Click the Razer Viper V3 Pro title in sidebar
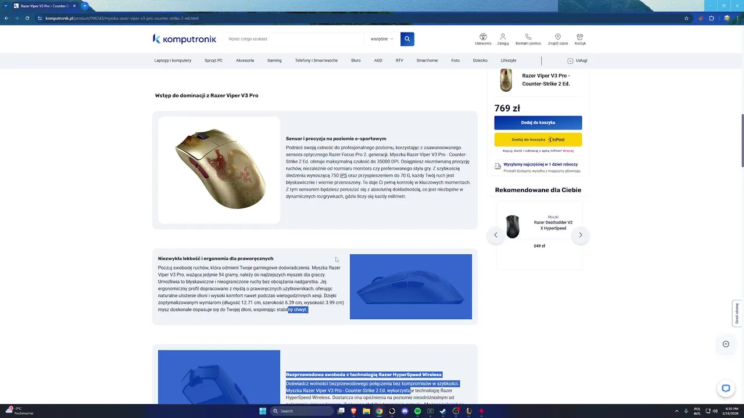This screenshot has height=418, width=744. point(546,80)
